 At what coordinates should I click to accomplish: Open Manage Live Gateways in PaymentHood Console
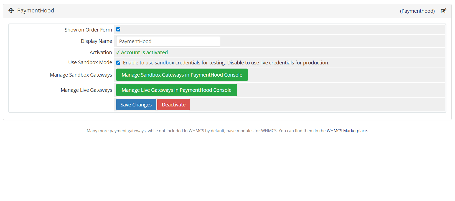click(176, 90)
